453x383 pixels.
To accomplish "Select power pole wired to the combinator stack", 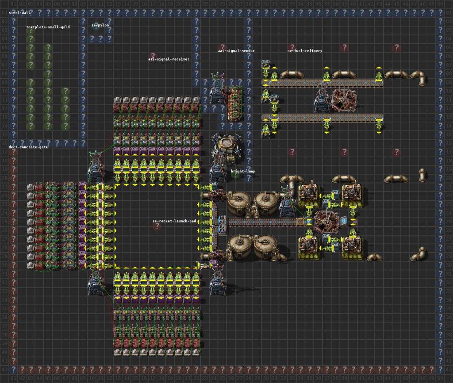I will point(218,88).
